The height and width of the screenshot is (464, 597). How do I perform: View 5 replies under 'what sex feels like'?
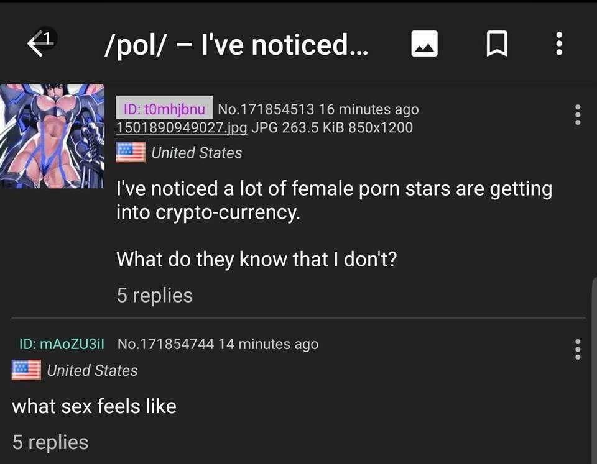point(50,442)
